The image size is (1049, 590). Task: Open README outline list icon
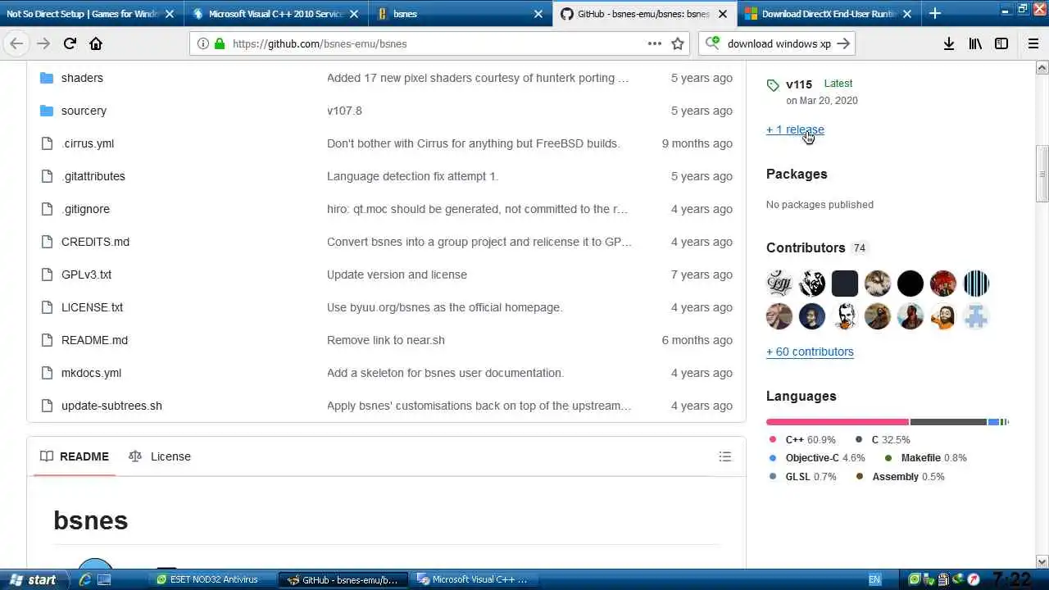725,456
